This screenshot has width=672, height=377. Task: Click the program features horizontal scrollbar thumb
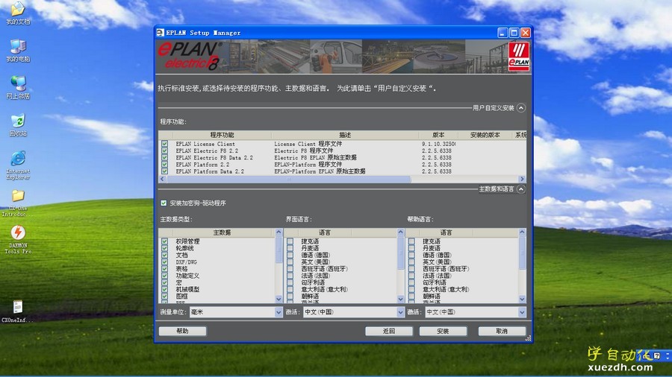288,179
